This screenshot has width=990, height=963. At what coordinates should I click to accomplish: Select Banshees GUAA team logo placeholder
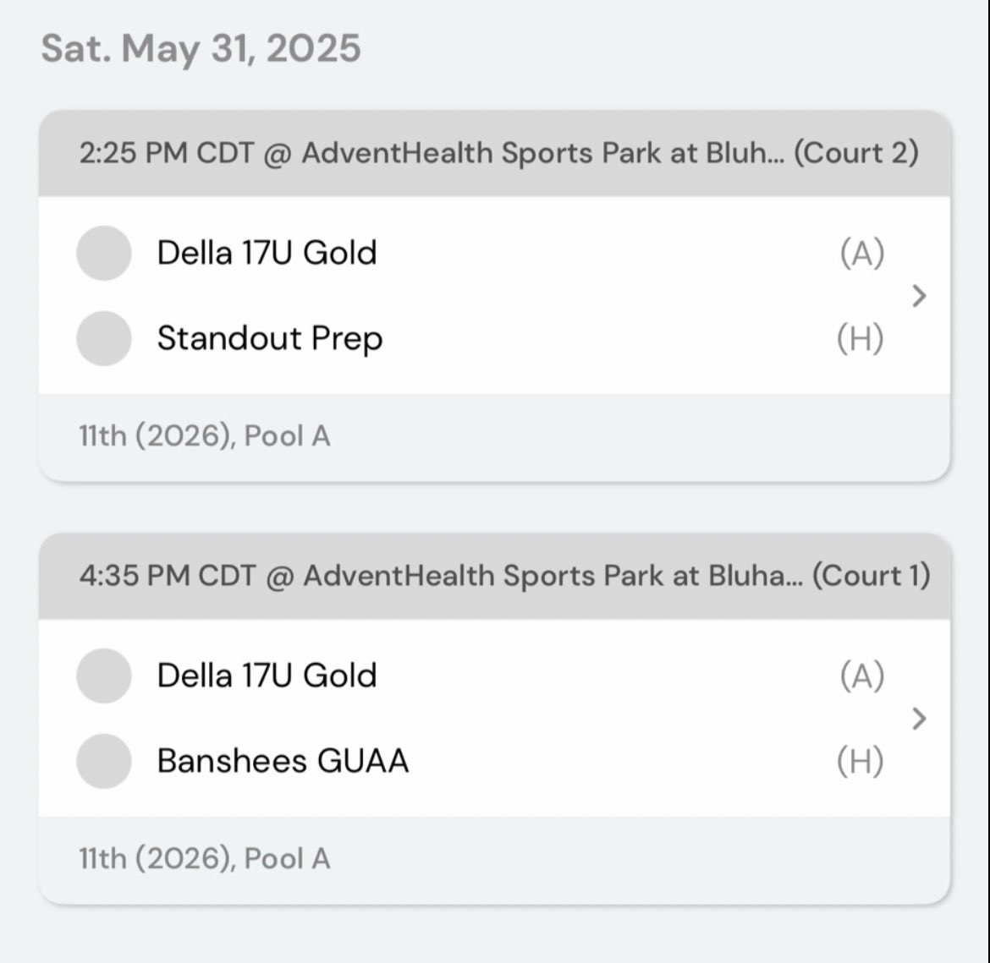point(104,761)
